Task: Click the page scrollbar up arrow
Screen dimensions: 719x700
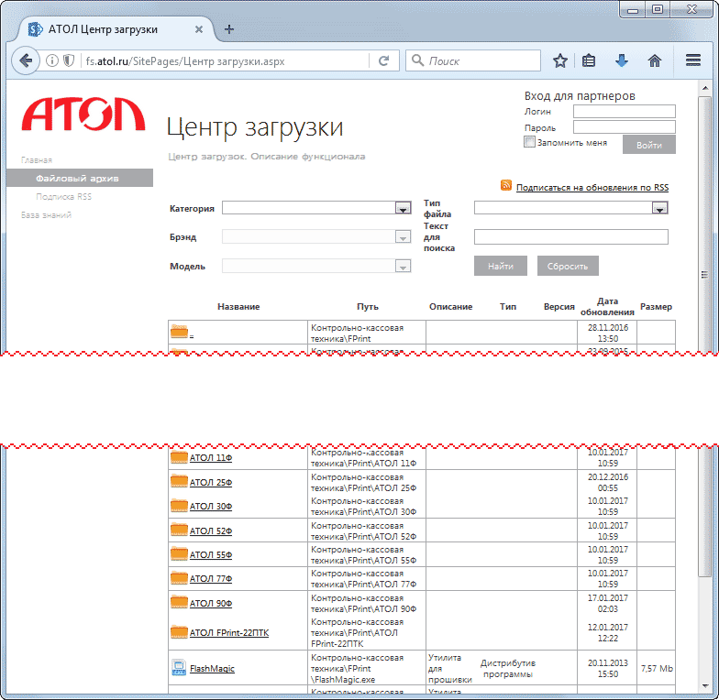Action: point(704,87)
